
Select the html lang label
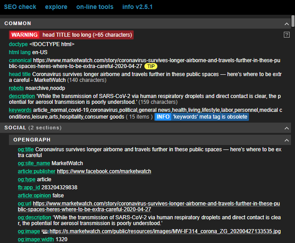[x=20, y=52]
